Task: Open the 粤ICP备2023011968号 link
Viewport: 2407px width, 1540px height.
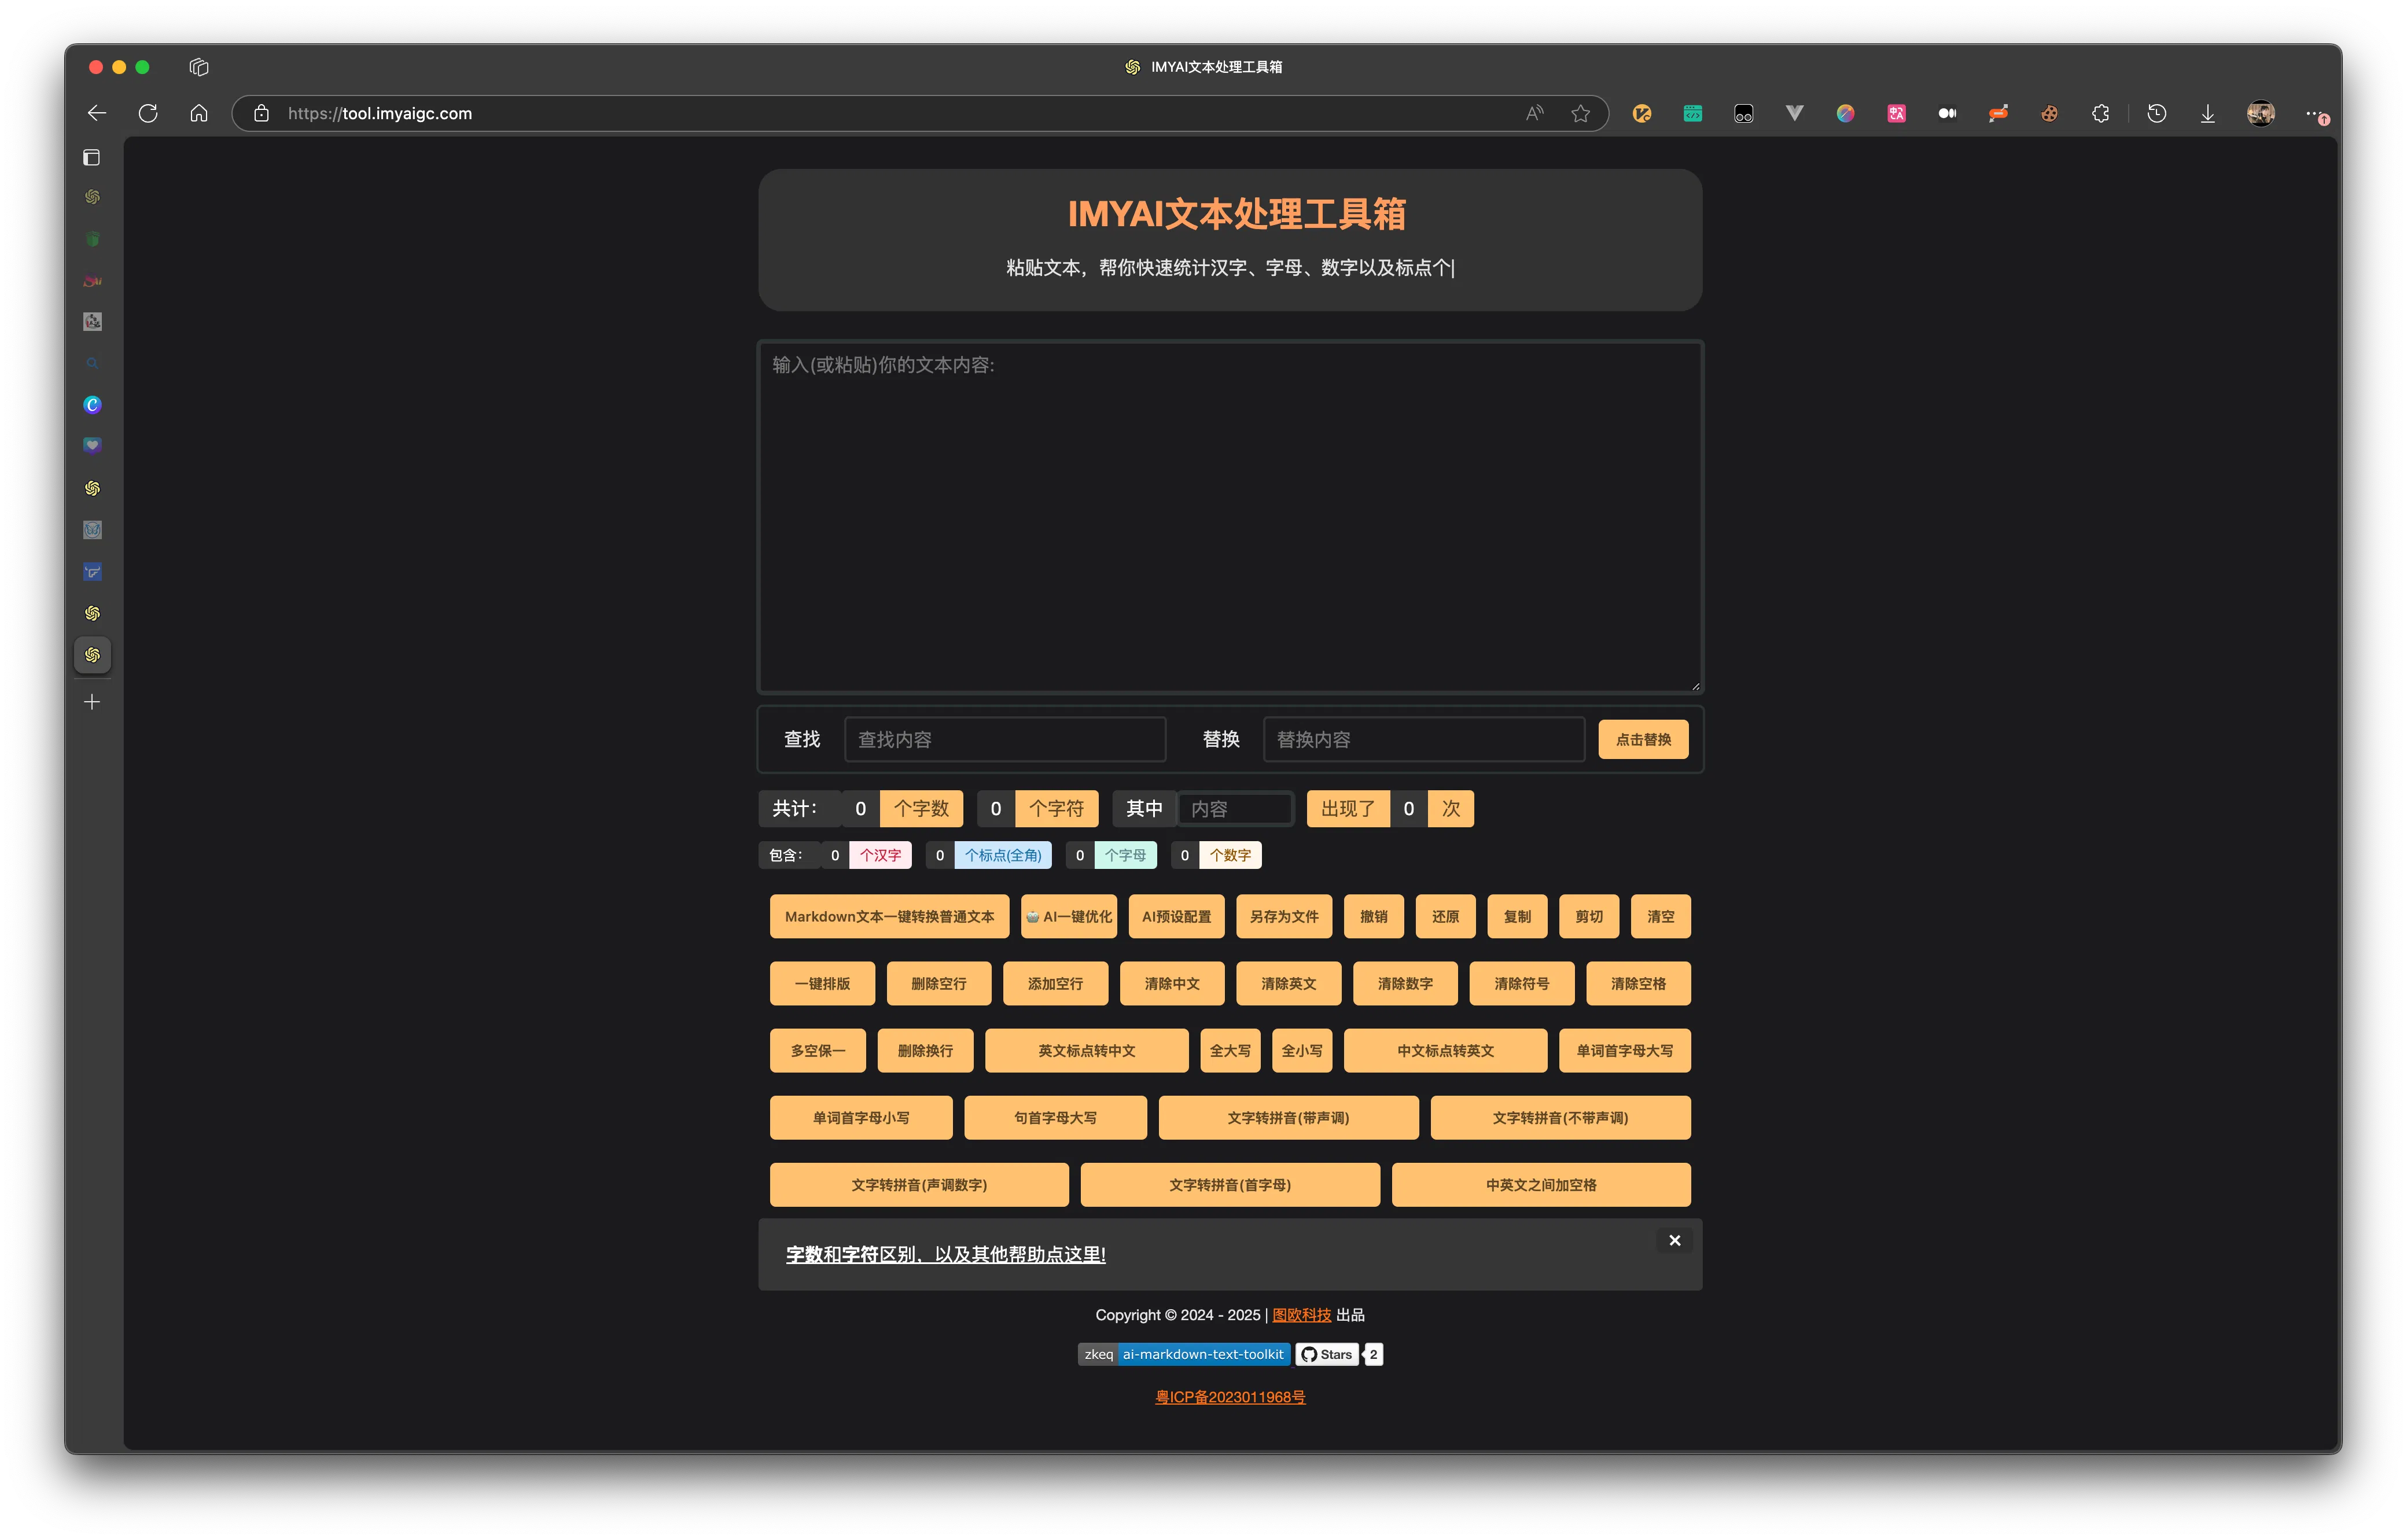Action: tap(1230, 1396)
